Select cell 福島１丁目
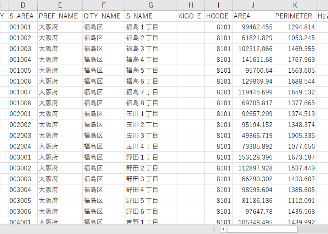Screen dimensions: 328x234 [x=151, y=27]
